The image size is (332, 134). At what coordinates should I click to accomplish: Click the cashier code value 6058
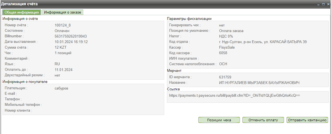click(223, 53)
